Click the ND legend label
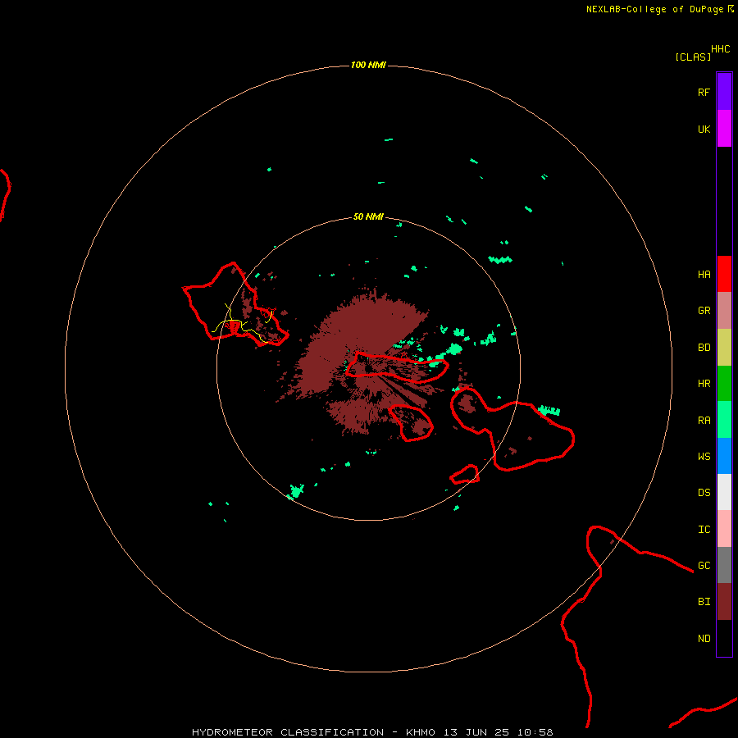 [x=704, y=639]
